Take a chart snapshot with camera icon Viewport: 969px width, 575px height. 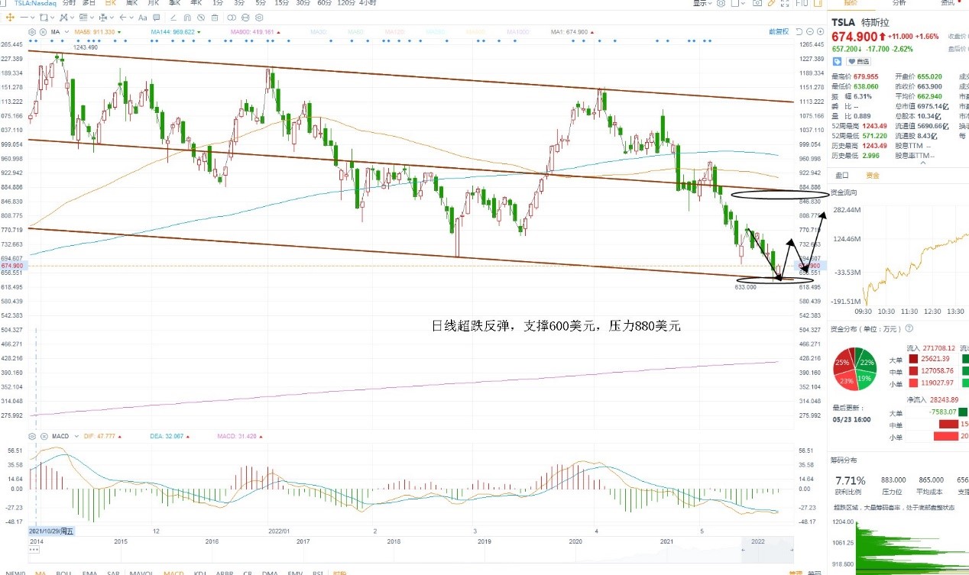(x=757, y=3)
